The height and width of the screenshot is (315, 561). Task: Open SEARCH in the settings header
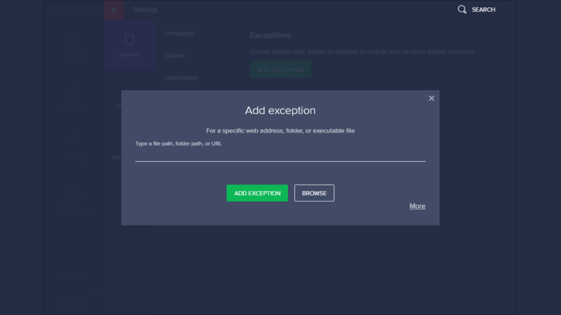[483, 10]
